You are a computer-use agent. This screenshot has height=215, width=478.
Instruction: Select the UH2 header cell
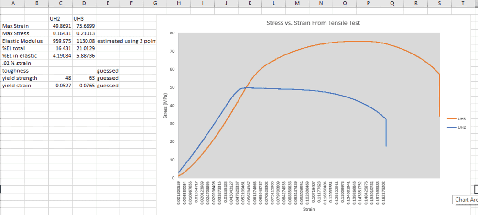60,19
